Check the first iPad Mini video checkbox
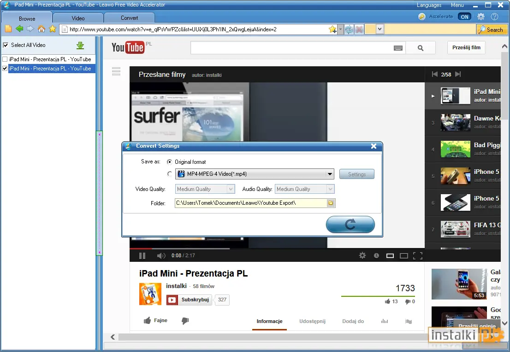The height and width of the screenshot is (352, 510). click(5, 59)
